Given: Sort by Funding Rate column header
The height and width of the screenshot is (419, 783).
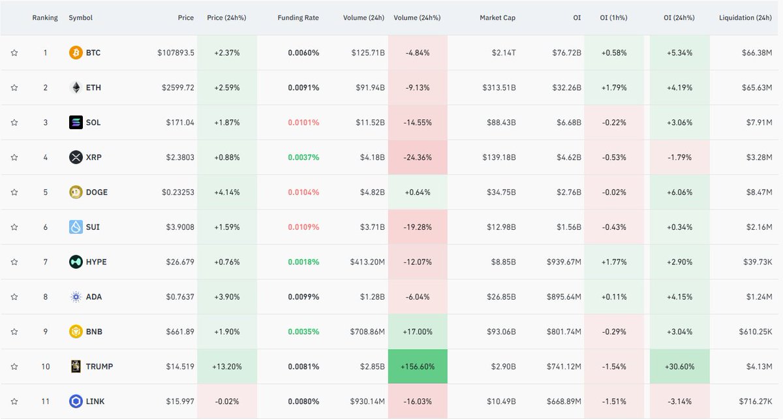Looking at the screenshot, I should pyautogui.click(x=298, y=18).
